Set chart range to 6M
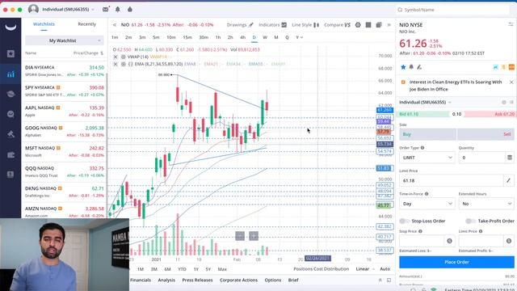This screenshot has width=517, height=291. 167,269
